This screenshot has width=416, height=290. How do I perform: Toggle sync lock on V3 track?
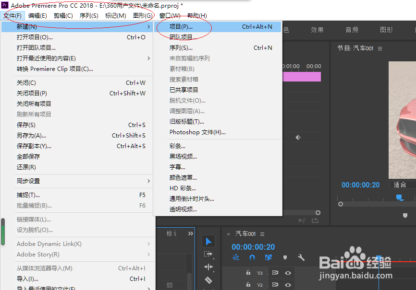coord(275,273)
